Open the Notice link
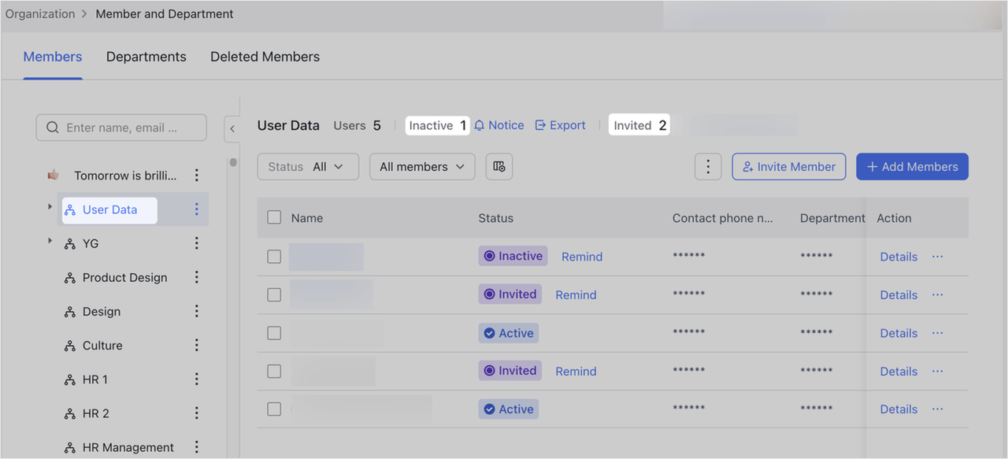1008x459 pixels. coord(506,125)
